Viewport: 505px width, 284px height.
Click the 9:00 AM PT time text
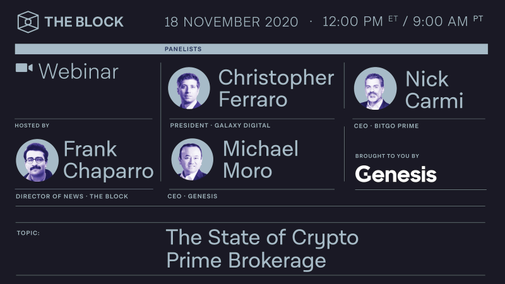[x=448, y=21]
